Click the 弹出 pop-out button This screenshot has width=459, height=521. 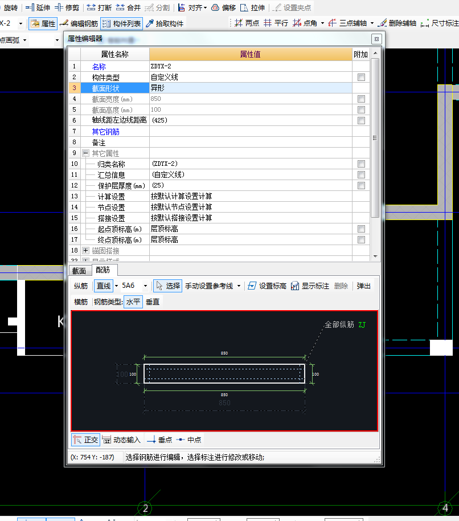[363, 286]
